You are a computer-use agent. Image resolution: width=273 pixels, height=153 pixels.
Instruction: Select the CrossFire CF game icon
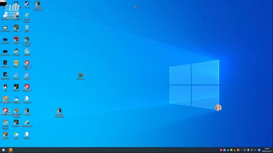5,135
